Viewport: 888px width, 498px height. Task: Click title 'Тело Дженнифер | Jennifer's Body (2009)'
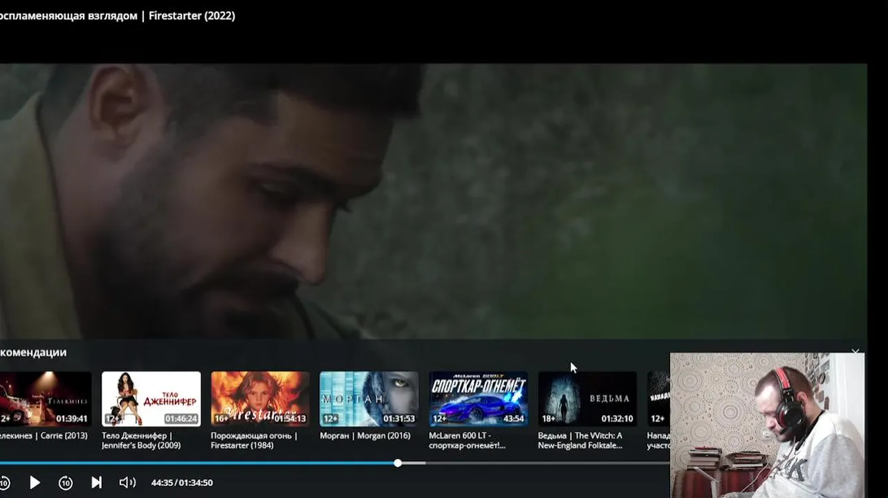click(x=141, y=441)
